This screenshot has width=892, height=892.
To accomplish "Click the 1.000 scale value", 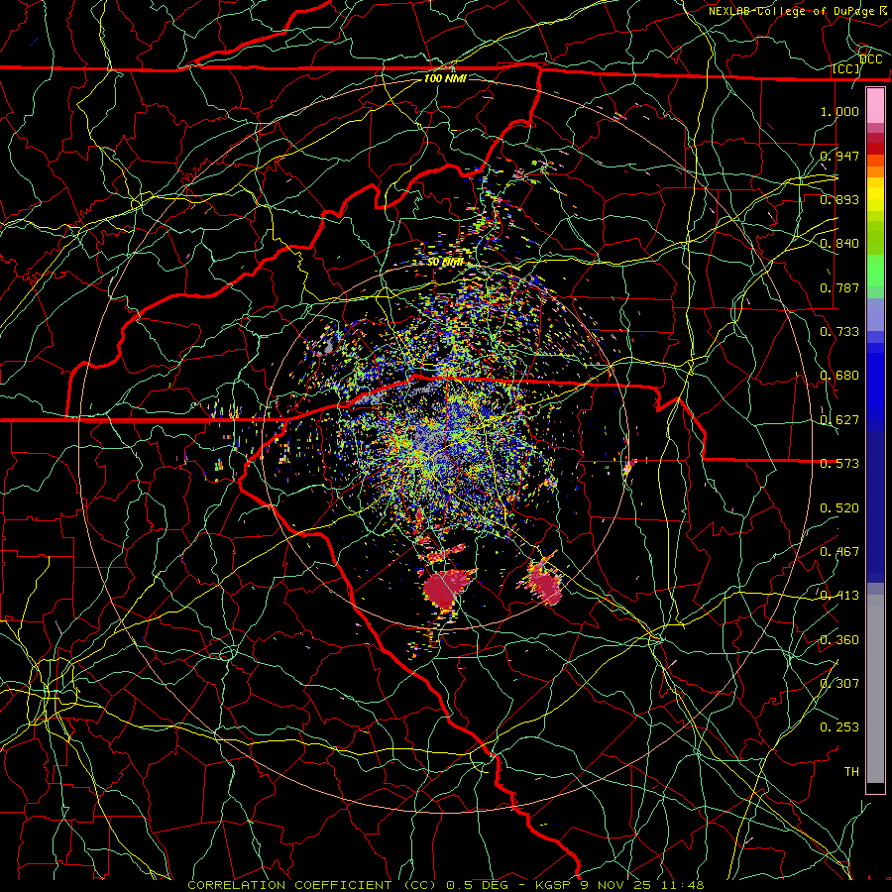I will click(x=839, y=111).
